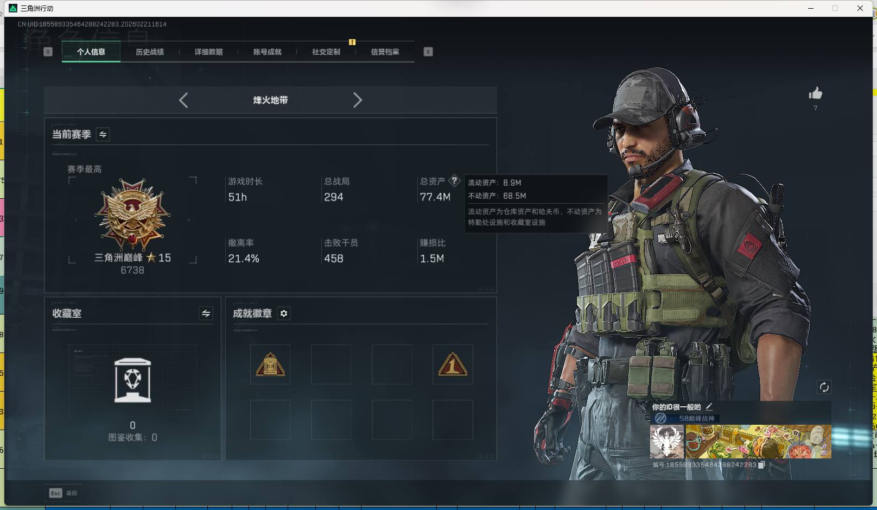Click the eagle emblem avatar thumbnail

tap(666, 442)
